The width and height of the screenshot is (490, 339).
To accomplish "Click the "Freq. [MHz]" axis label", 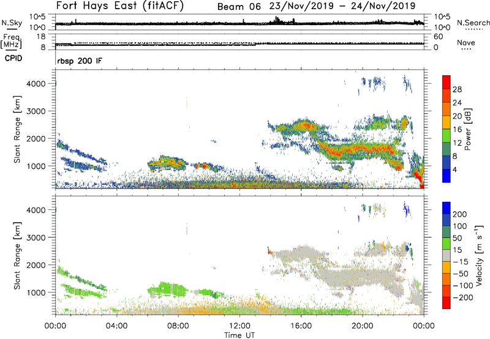I will pos(11,41).
